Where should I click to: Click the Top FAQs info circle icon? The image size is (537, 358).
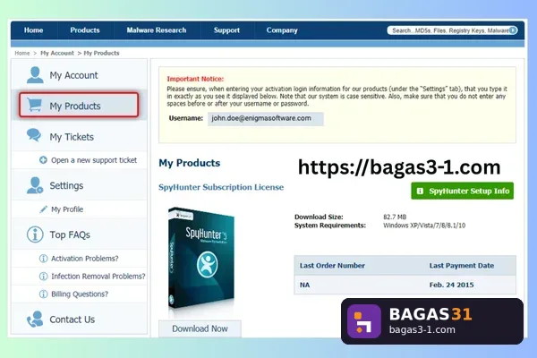tap(35, 234)
